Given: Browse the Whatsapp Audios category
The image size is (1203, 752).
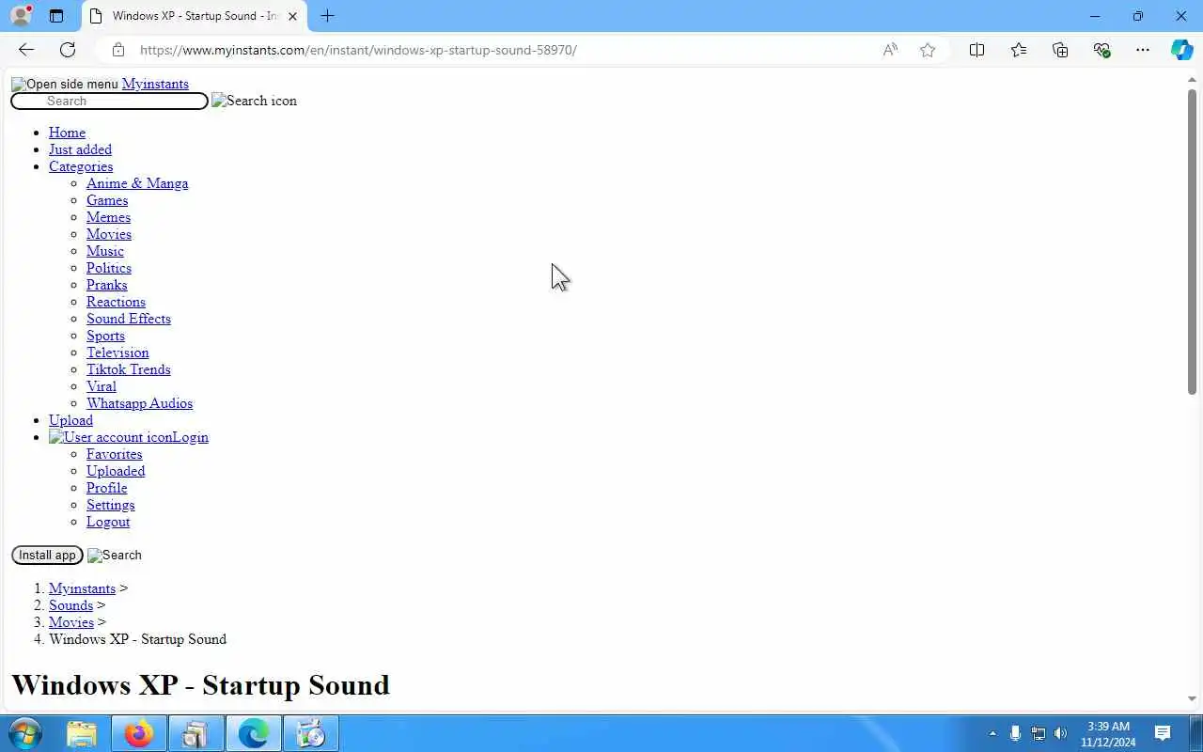Looking at the screenshot, I should tap(139, 403).
